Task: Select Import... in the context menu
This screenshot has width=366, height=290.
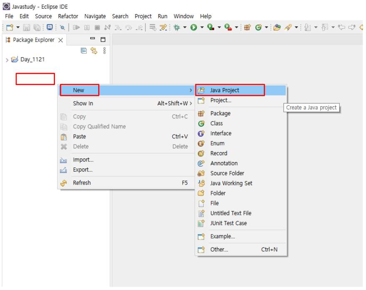Action: click(126, 160)
